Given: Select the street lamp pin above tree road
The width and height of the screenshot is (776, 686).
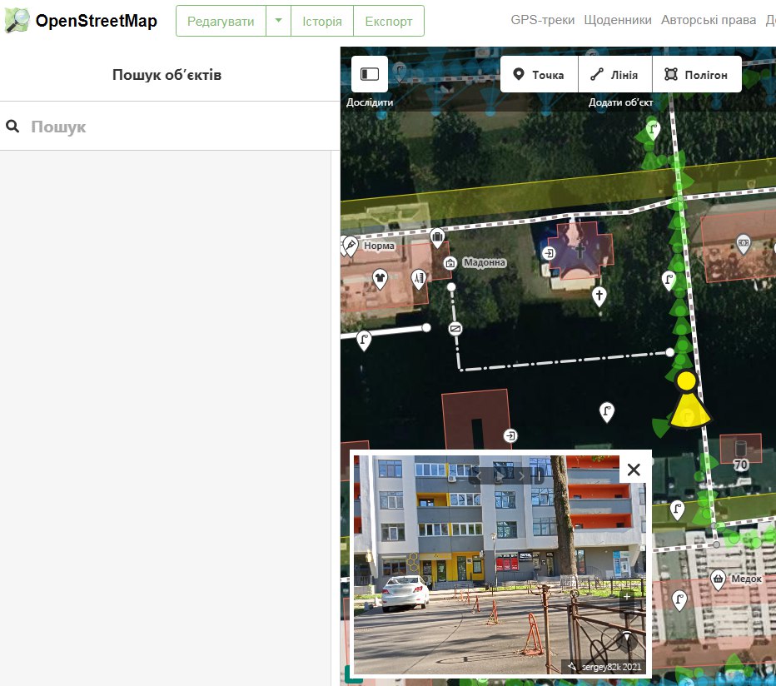Looking at the screenshot, I should click(x=654, y=130).
